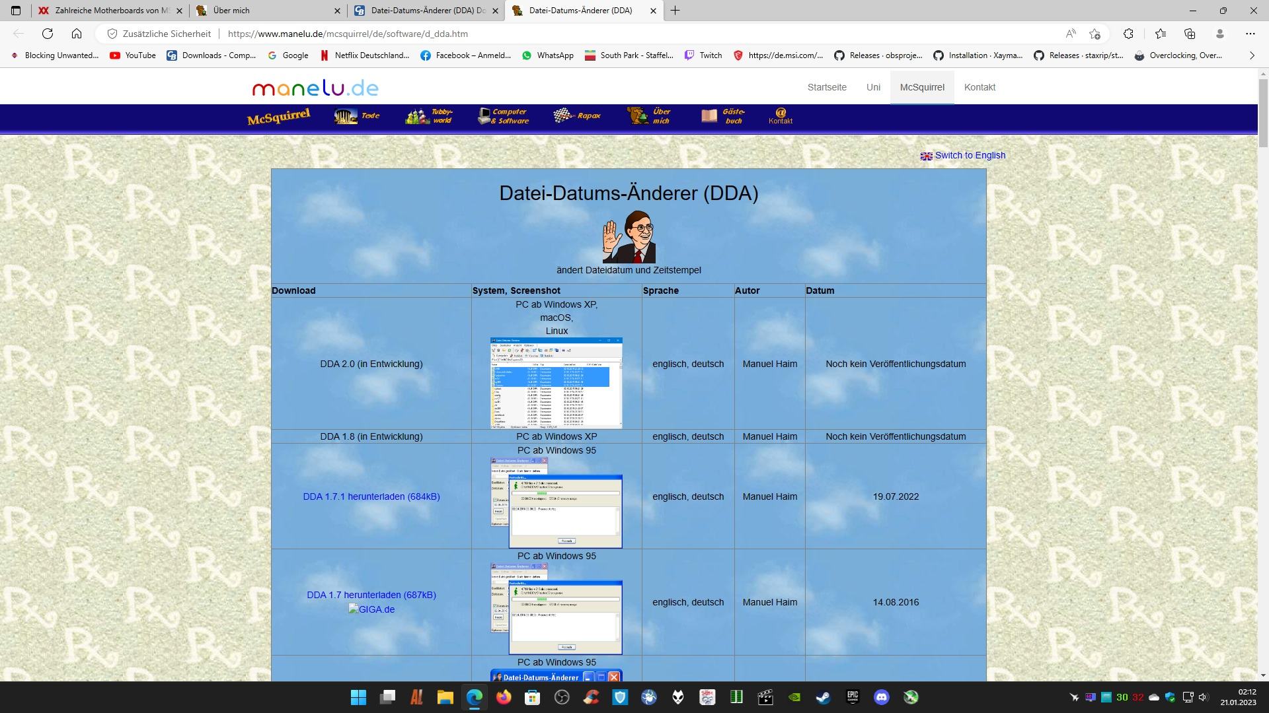
Task: Open Computer & Software section
Action: [x=504, y=116]
